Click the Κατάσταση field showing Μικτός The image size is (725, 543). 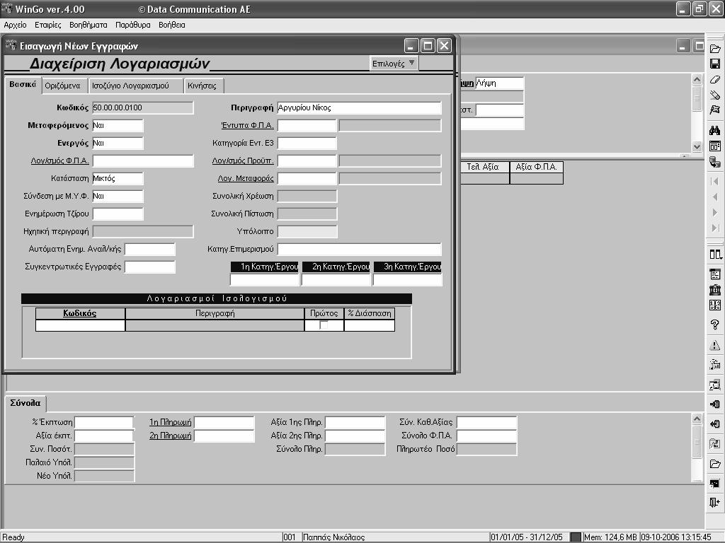point(118,178)
